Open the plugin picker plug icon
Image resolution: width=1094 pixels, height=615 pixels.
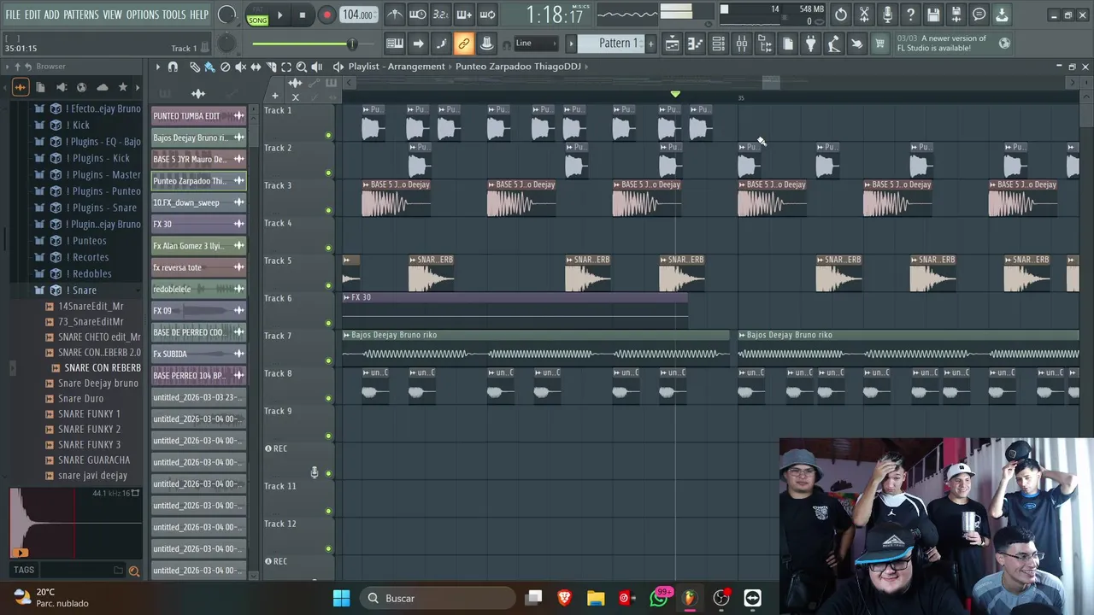tap(811, 44)
